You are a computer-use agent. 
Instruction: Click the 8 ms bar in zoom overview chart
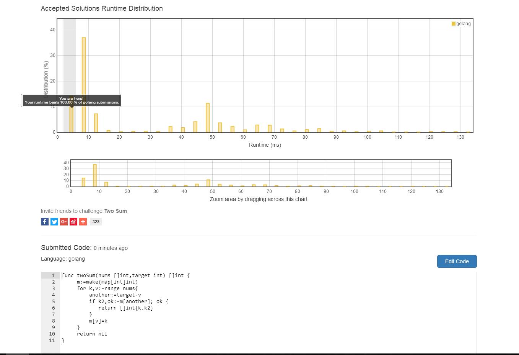pos(95,175)
